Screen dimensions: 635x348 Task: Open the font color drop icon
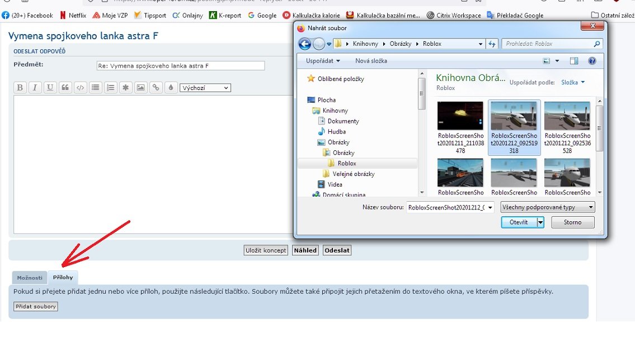[171, 88]
